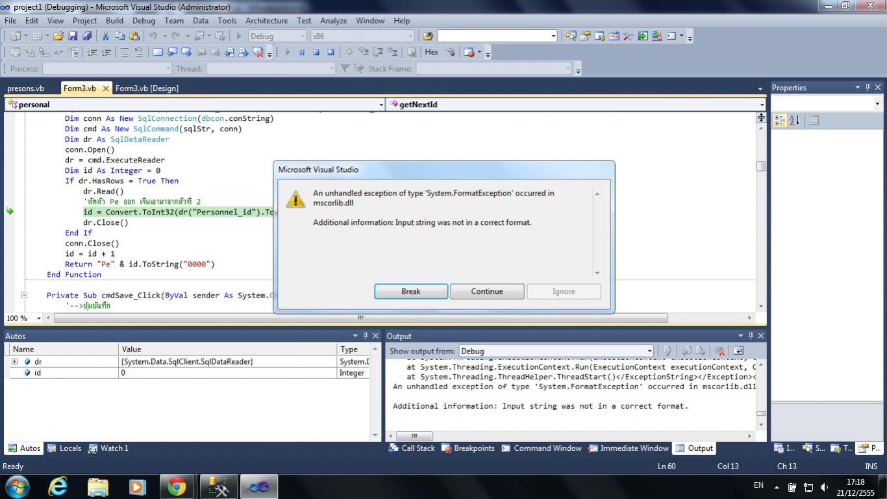Toggle auto-hide pin on Properties panel
This screenshot has height=499, width=887.
tap(867, 87)
